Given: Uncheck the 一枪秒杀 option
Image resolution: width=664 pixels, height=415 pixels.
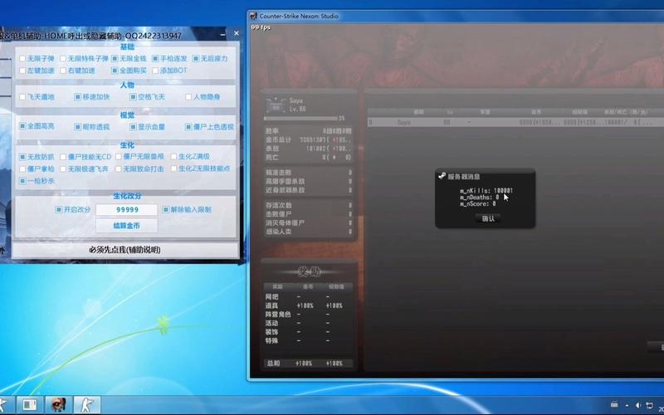Looking at the screenshot, I should 22,181.
